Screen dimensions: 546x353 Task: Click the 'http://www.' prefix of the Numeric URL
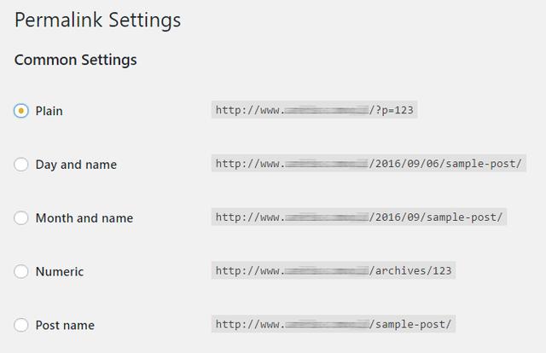coord(248,271)
